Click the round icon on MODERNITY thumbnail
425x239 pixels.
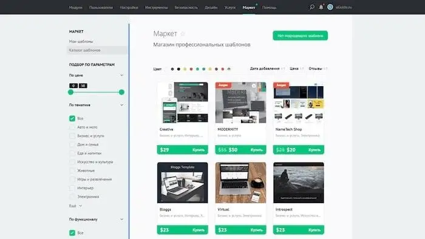(x=254, y=86)
